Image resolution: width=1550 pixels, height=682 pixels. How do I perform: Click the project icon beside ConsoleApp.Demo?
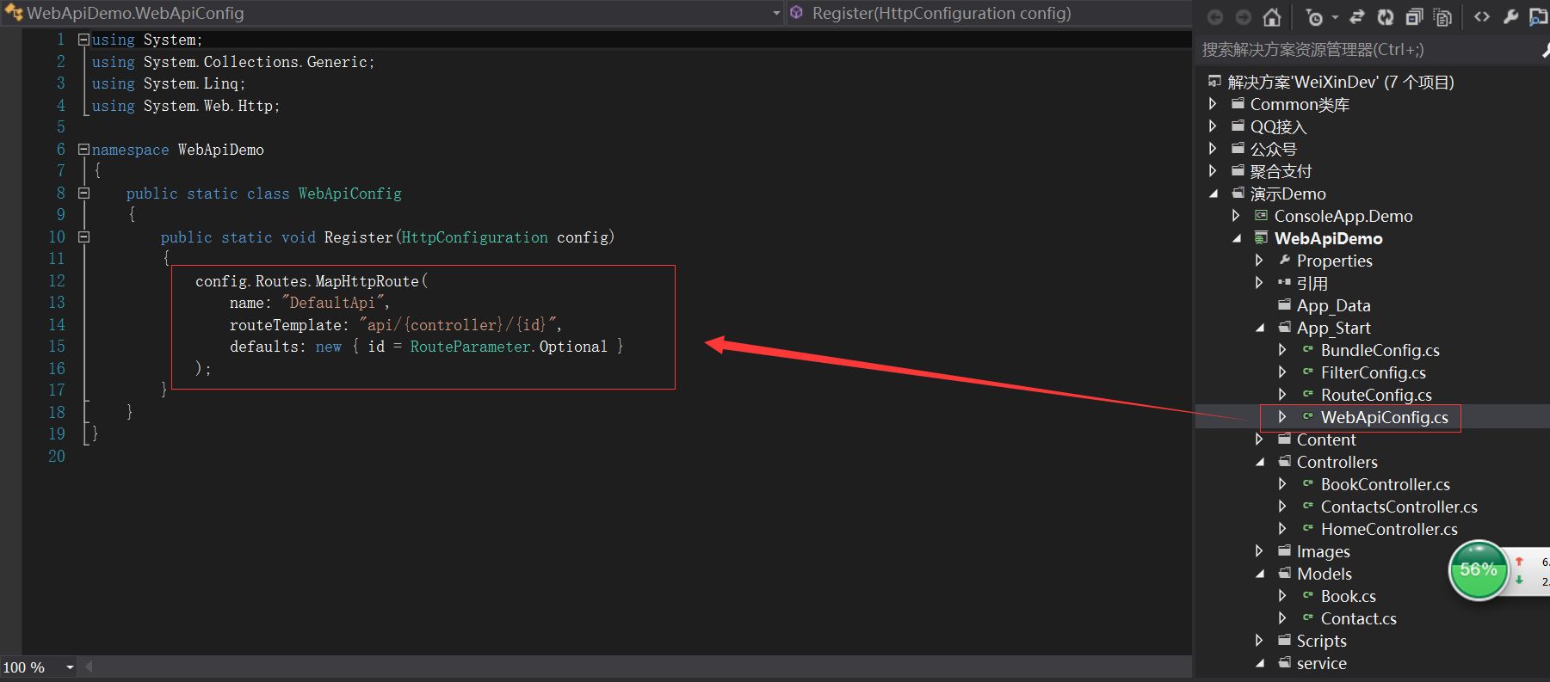[1261, 215]
